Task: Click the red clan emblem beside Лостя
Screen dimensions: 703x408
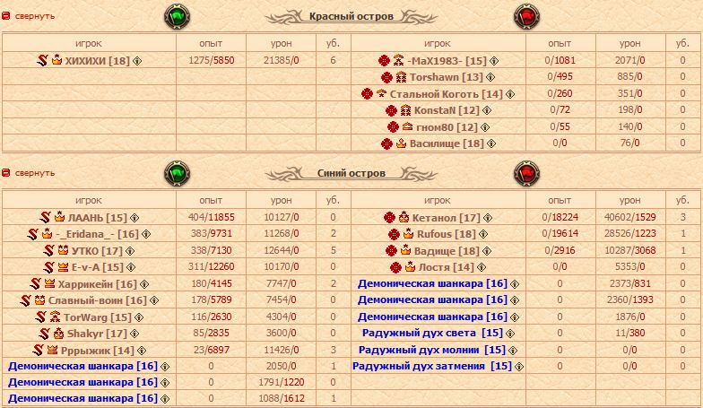Action: [395, 267]
